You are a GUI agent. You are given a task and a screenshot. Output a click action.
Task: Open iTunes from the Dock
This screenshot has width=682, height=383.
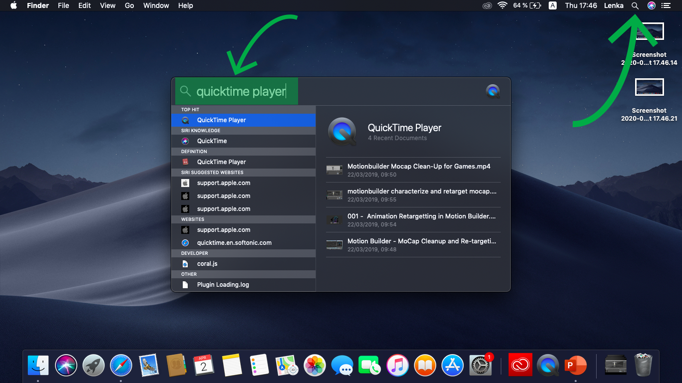click(x=397, y=366)
